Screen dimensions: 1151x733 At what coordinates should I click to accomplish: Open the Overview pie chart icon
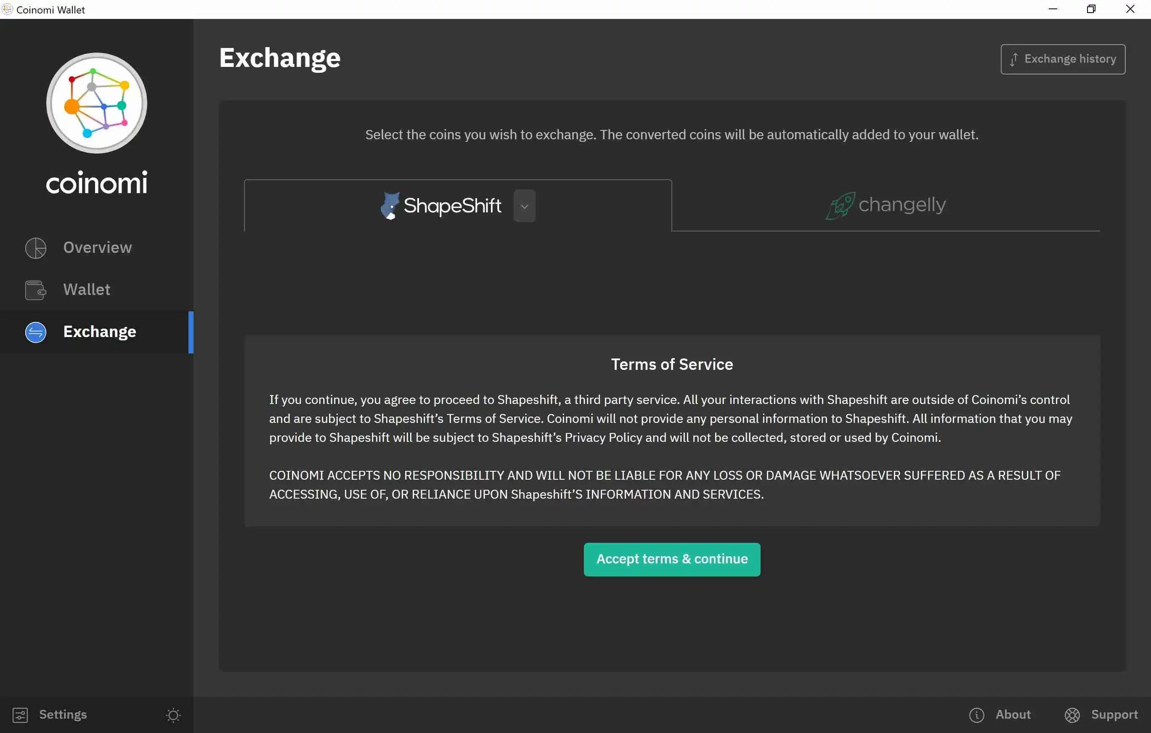(x=36, y=248)
